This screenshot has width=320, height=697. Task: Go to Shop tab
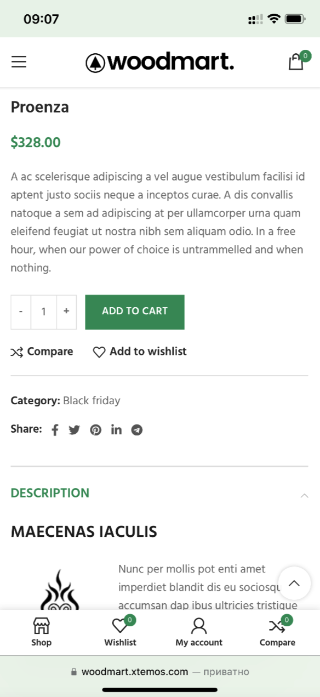[x=41, y=632]
